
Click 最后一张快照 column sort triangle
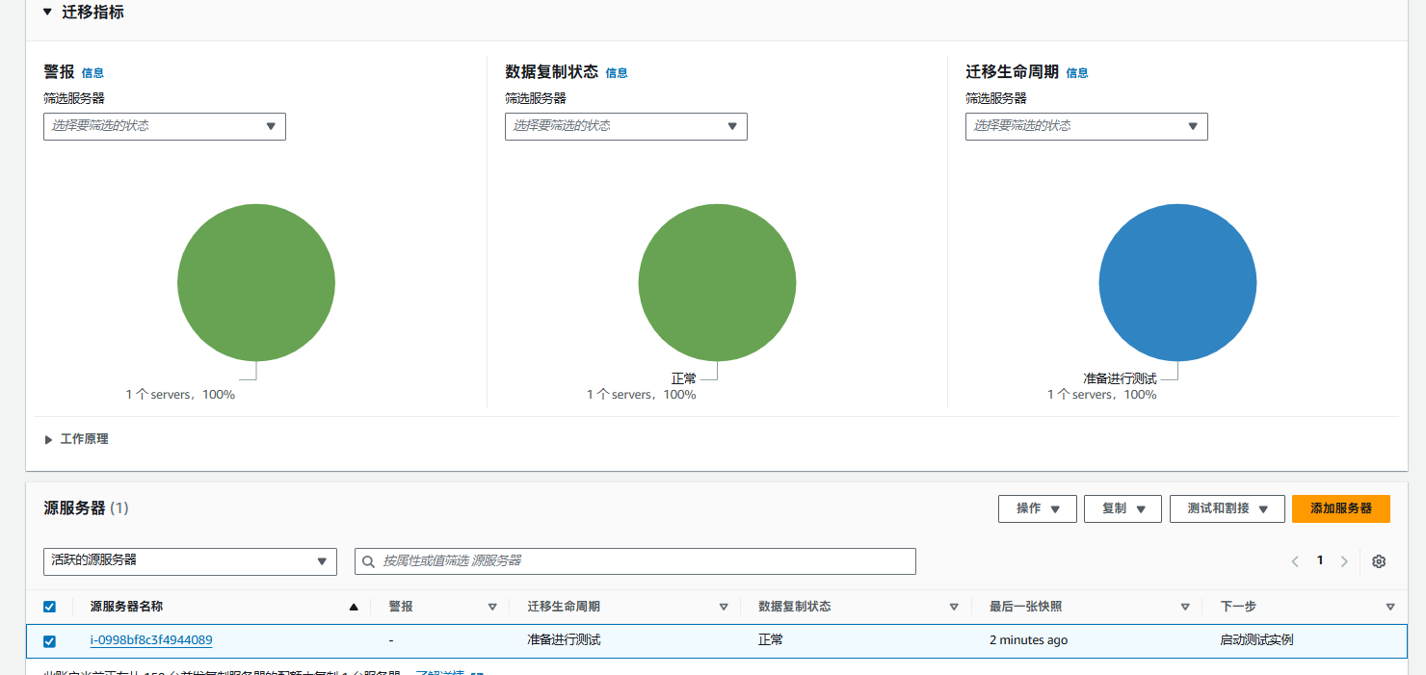(1185, 607)
